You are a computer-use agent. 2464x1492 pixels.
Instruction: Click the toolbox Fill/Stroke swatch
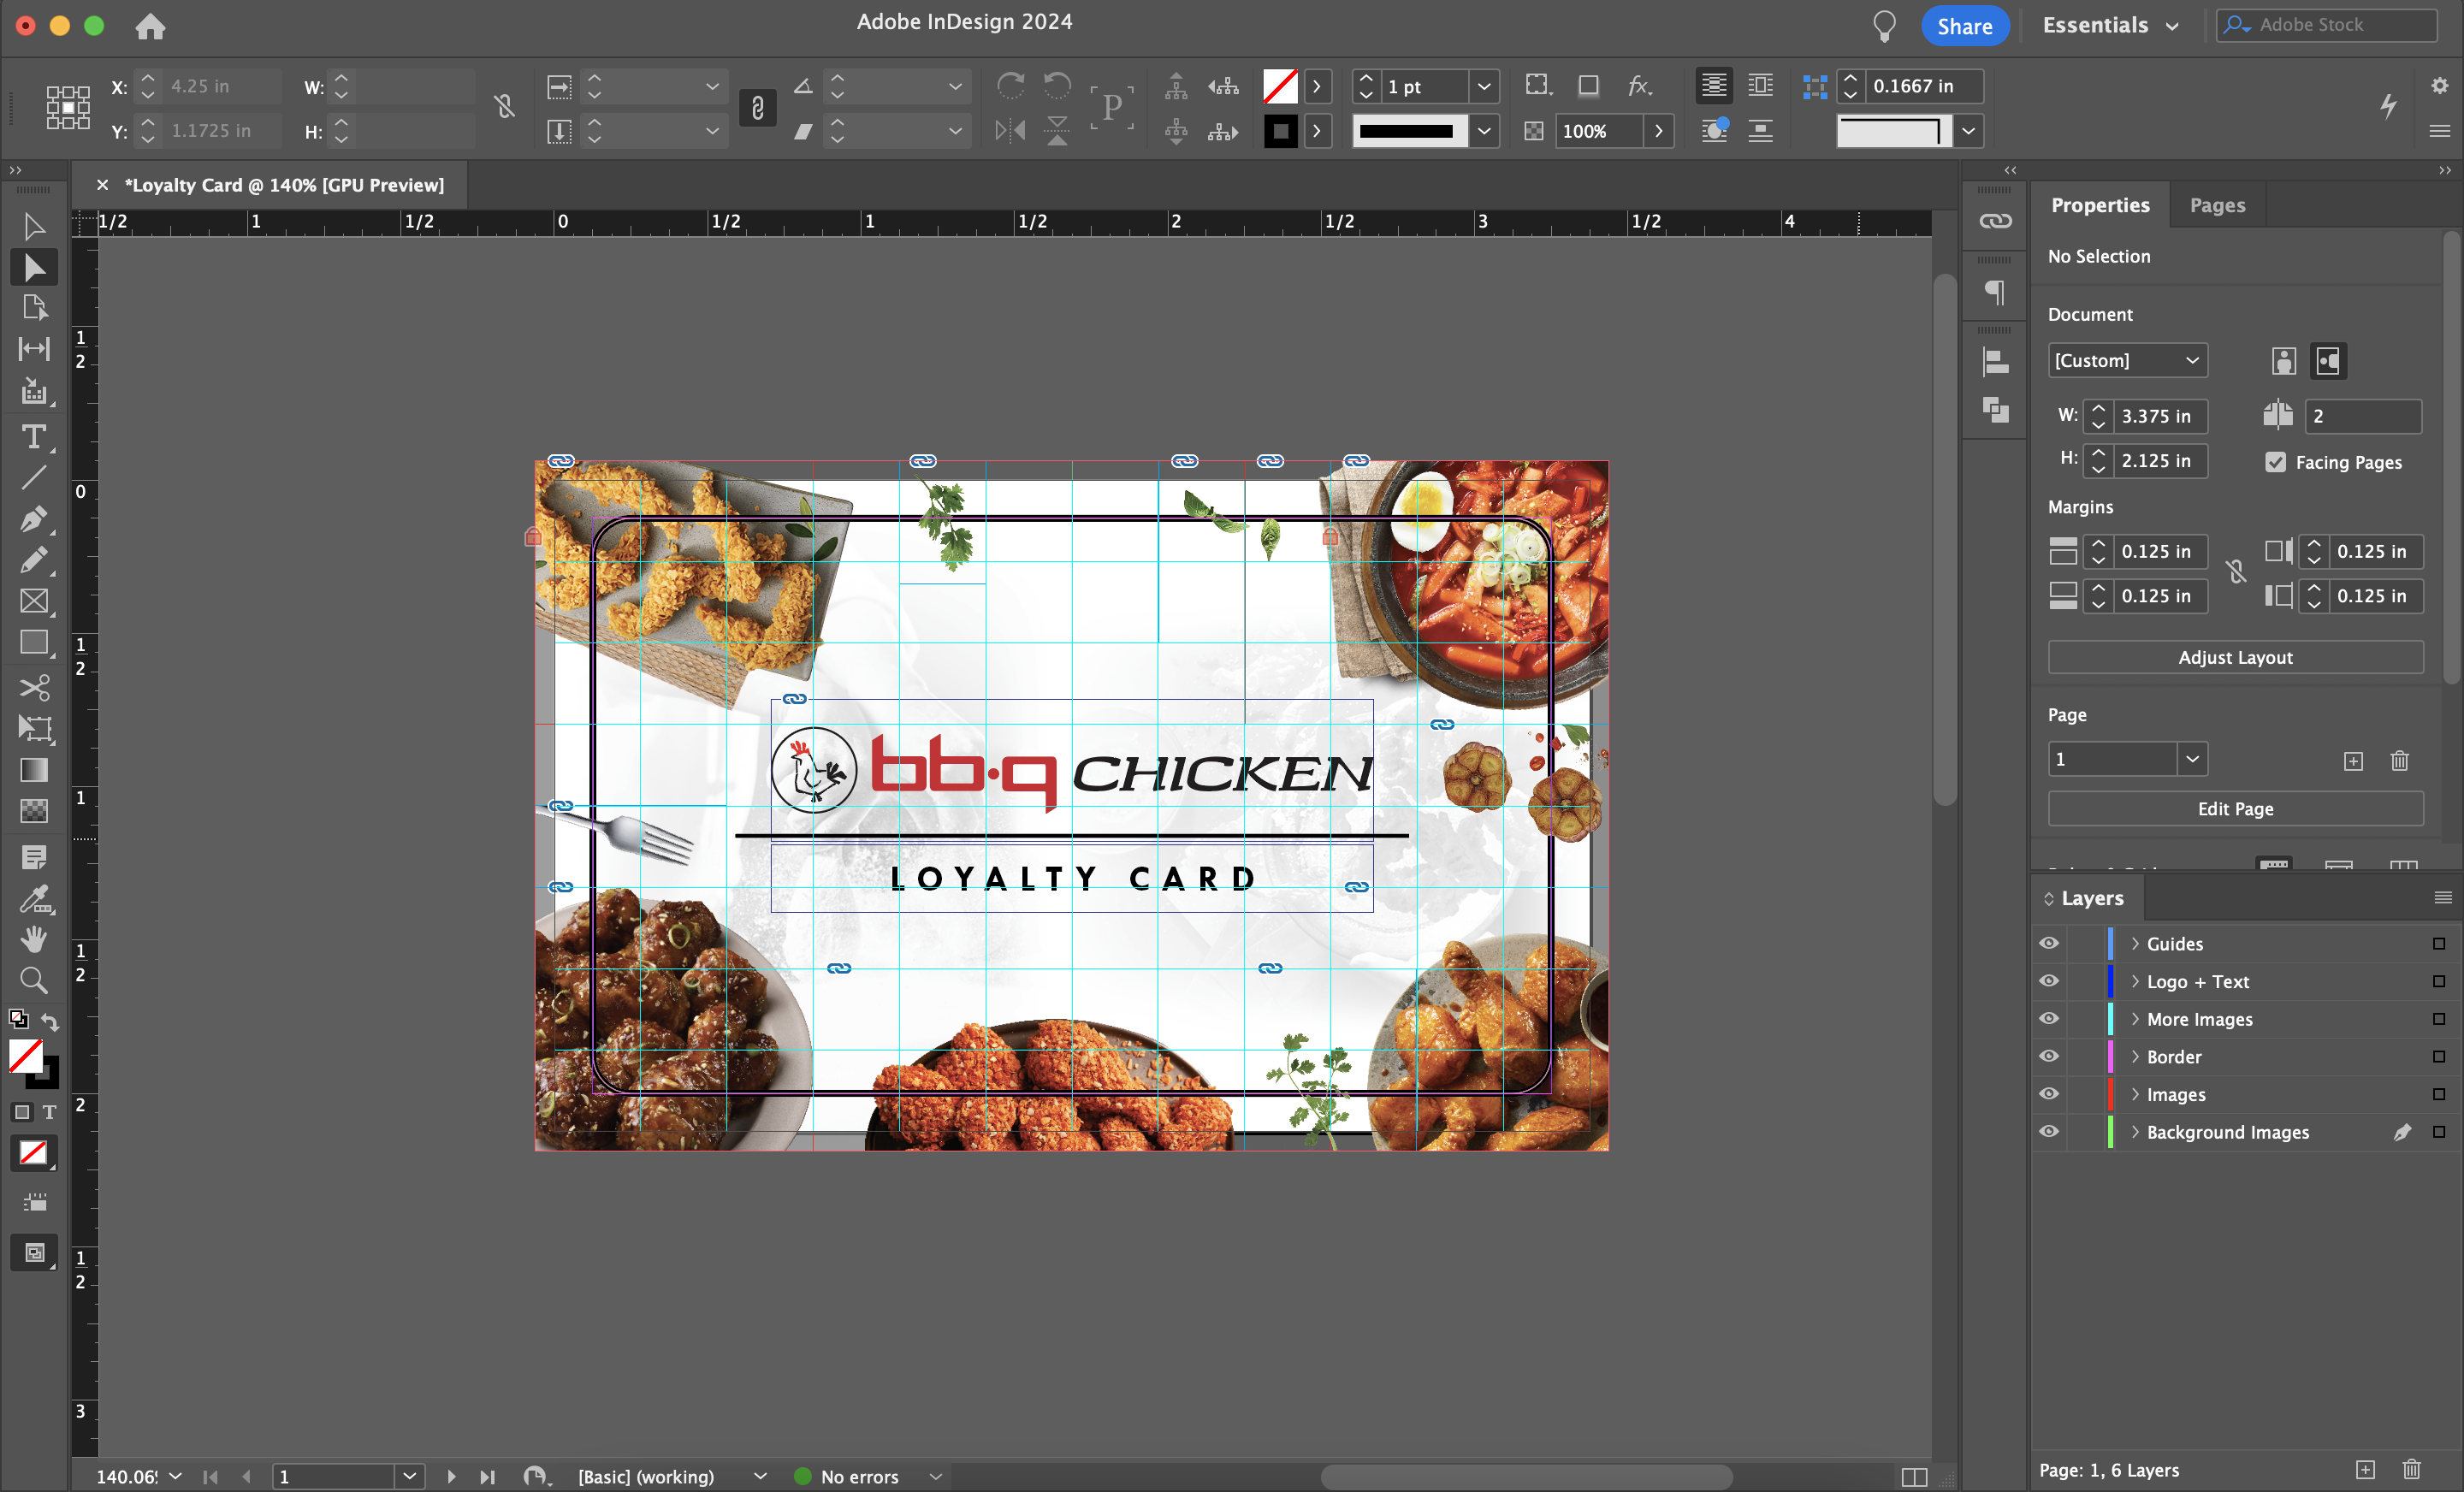[33, 1064]
